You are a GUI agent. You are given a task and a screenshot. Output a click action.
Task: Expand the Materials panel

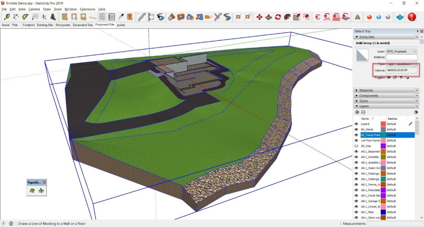click(x=357, y=90)
